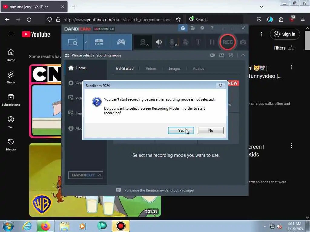Open YouTube Shorts in sidebar
This screenshot has height=232, width=310.
[x=11, y=78]
